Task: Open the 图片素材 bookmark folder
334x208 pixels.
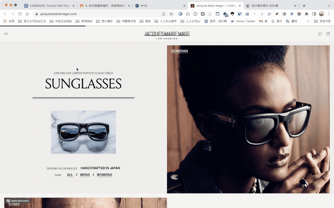Action: point(104,21)
